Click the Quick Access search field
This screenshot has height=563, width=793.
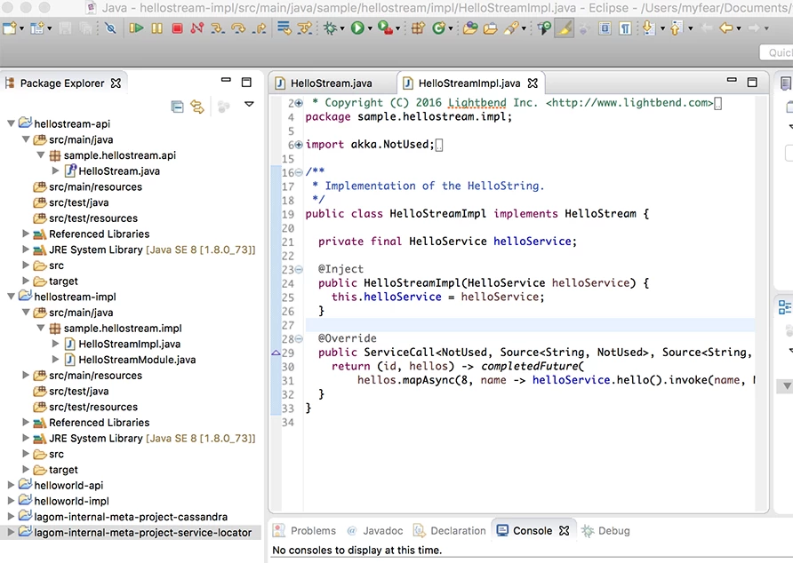tap(777, 52)
